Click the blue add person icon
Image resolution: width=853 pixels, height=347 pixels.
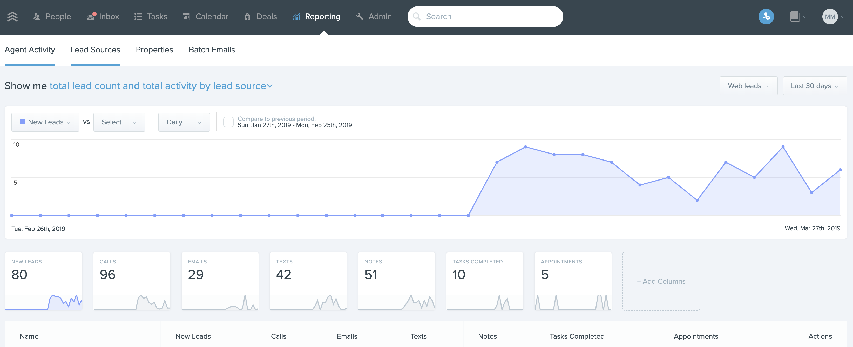766,17
